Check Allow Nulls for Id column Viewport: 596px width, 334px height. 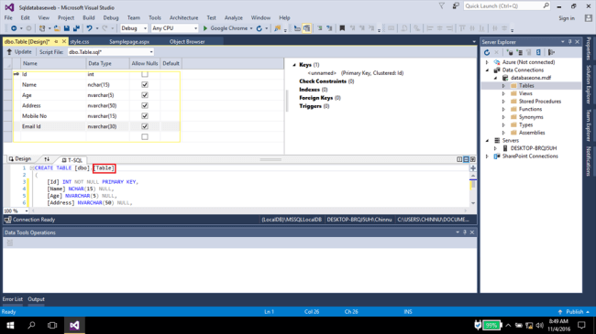tap(145, 74)
